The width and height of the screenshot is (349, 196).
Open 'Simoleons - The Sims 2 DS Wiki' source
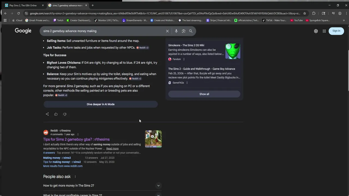tap(186, 45)
